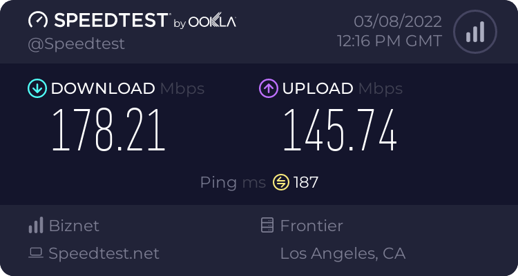Click the 145.74 upload speed value

[340, 131]
